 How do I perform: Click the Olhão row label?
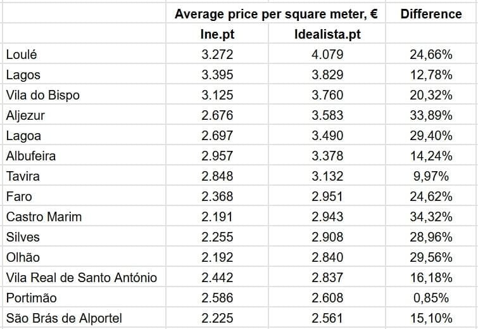(x=23, y=257)
